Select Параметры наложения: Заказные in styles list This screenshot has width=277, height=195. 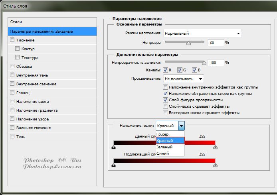52,31
